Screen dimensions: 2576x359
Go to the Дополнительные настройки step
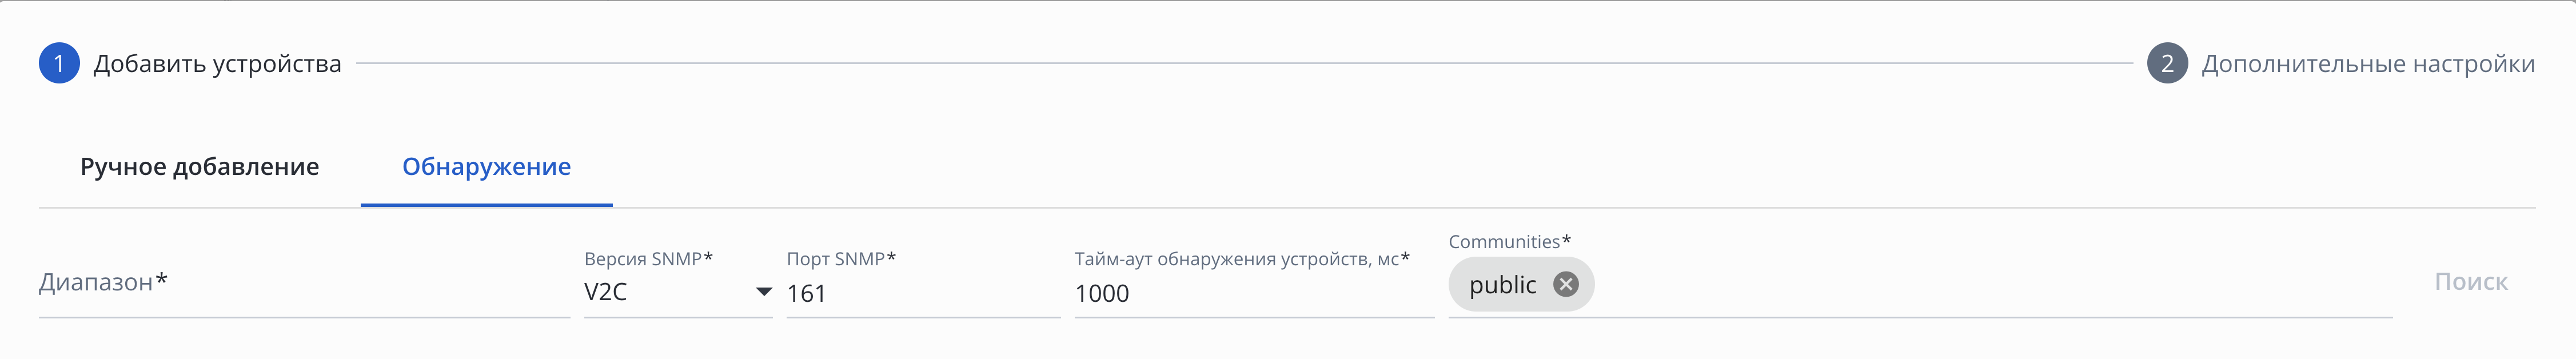(x=2367, y=64)
